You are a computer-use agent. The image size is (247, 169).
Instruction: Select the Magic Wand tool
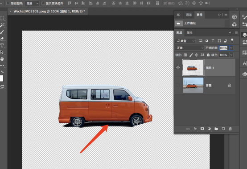(x=2, y=25)
